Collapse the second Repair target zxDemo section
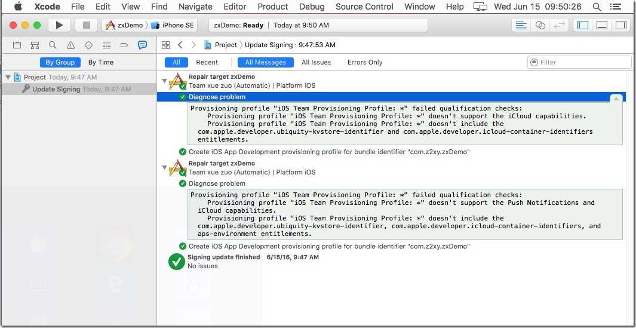 tap(164, 167)
